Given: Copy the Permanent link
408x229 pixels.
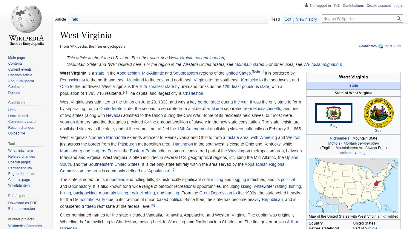Looking at the screenshot, I should click(x=20, y=168).
